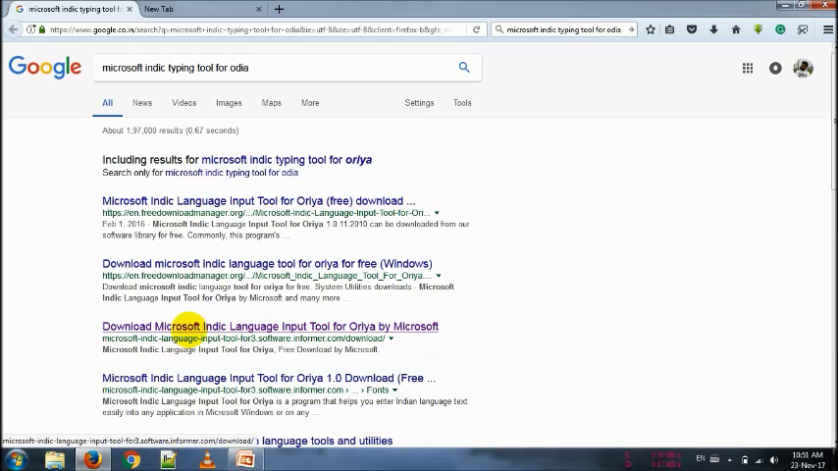Open a new tab with the plus button
This screenshot has height=471, width=838.
(x=279, y=9)
